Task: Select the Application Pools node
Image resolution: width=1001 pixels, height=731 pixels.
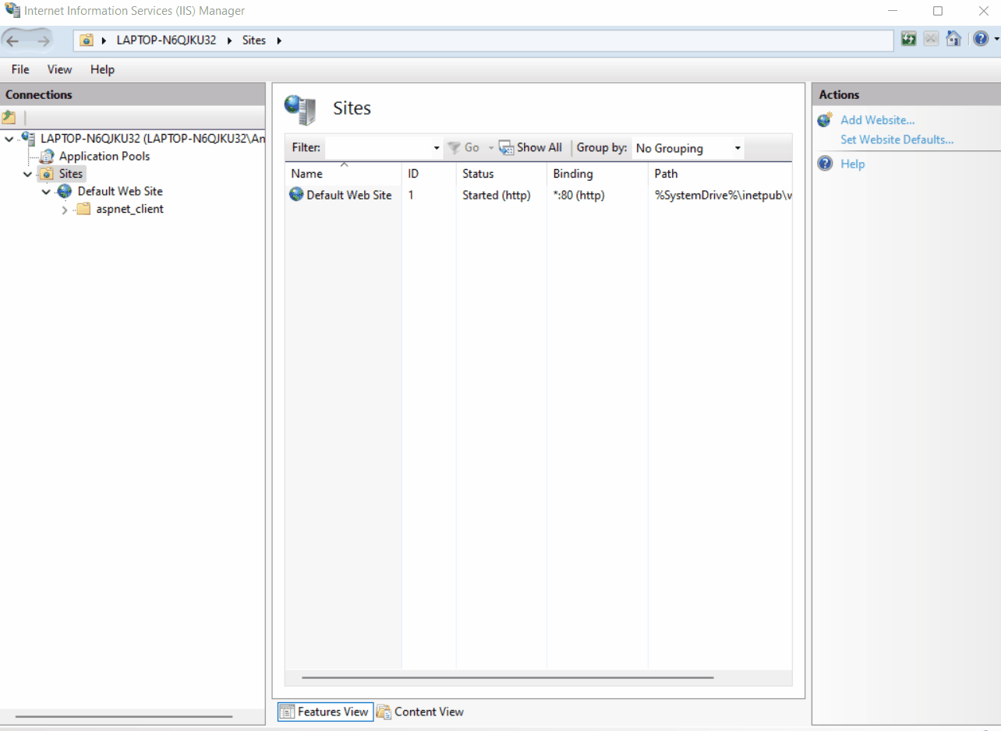Action: point(104,156)
